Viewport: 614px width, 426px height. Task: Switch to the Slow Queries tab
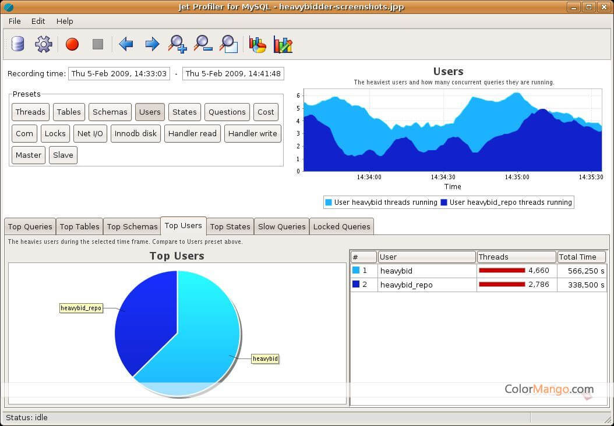pyautogui.click(x=281, y=226)
